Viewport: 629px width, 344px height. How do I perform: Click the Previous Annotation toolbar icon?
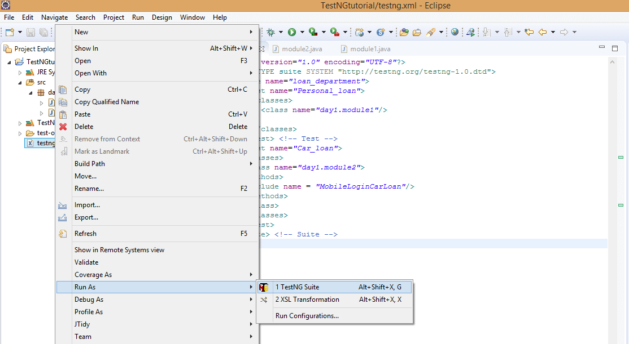coord(508,32)
